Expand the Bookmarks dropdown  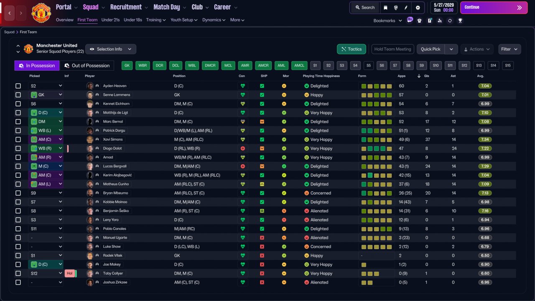click(387, 20)
